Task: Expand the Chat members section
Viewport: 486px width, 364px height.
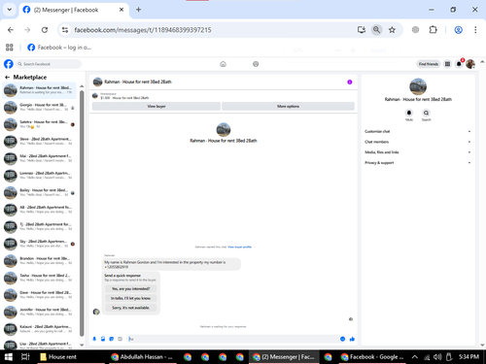Action: pyautogui.click(x=418, y=142)
